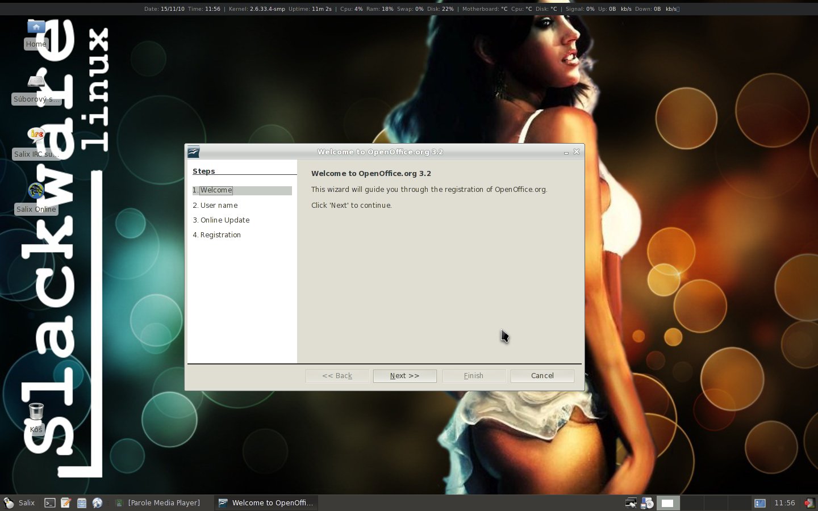The height and width of the screenshot is (511, 818).
Task: Switch to Parole Media Player taskbar entry
Action: pos(159,502)
